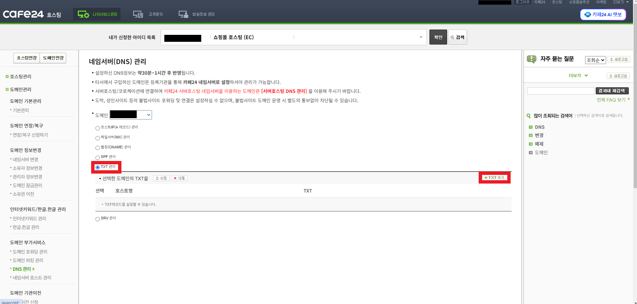Select the 예제 popular keyword
Viewport: 637px width, 304px height.
pos(539,144)
